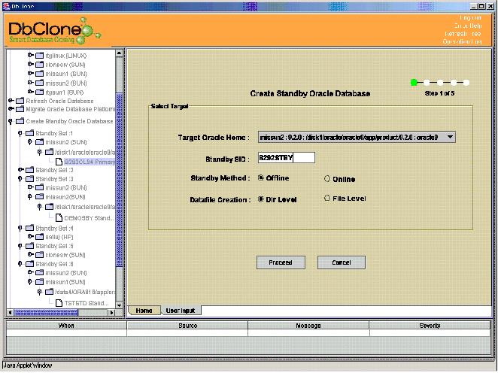Click /disk1 folder icon under Standby Set :1
Viewport: 498px width, 373px height.
point(49,153)
